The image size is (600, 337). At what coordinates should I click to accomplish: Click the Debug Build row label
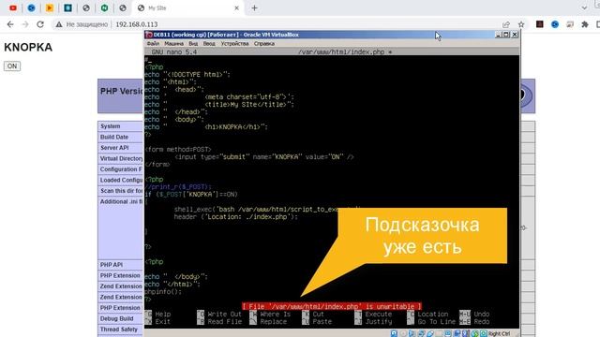(116, 318)
